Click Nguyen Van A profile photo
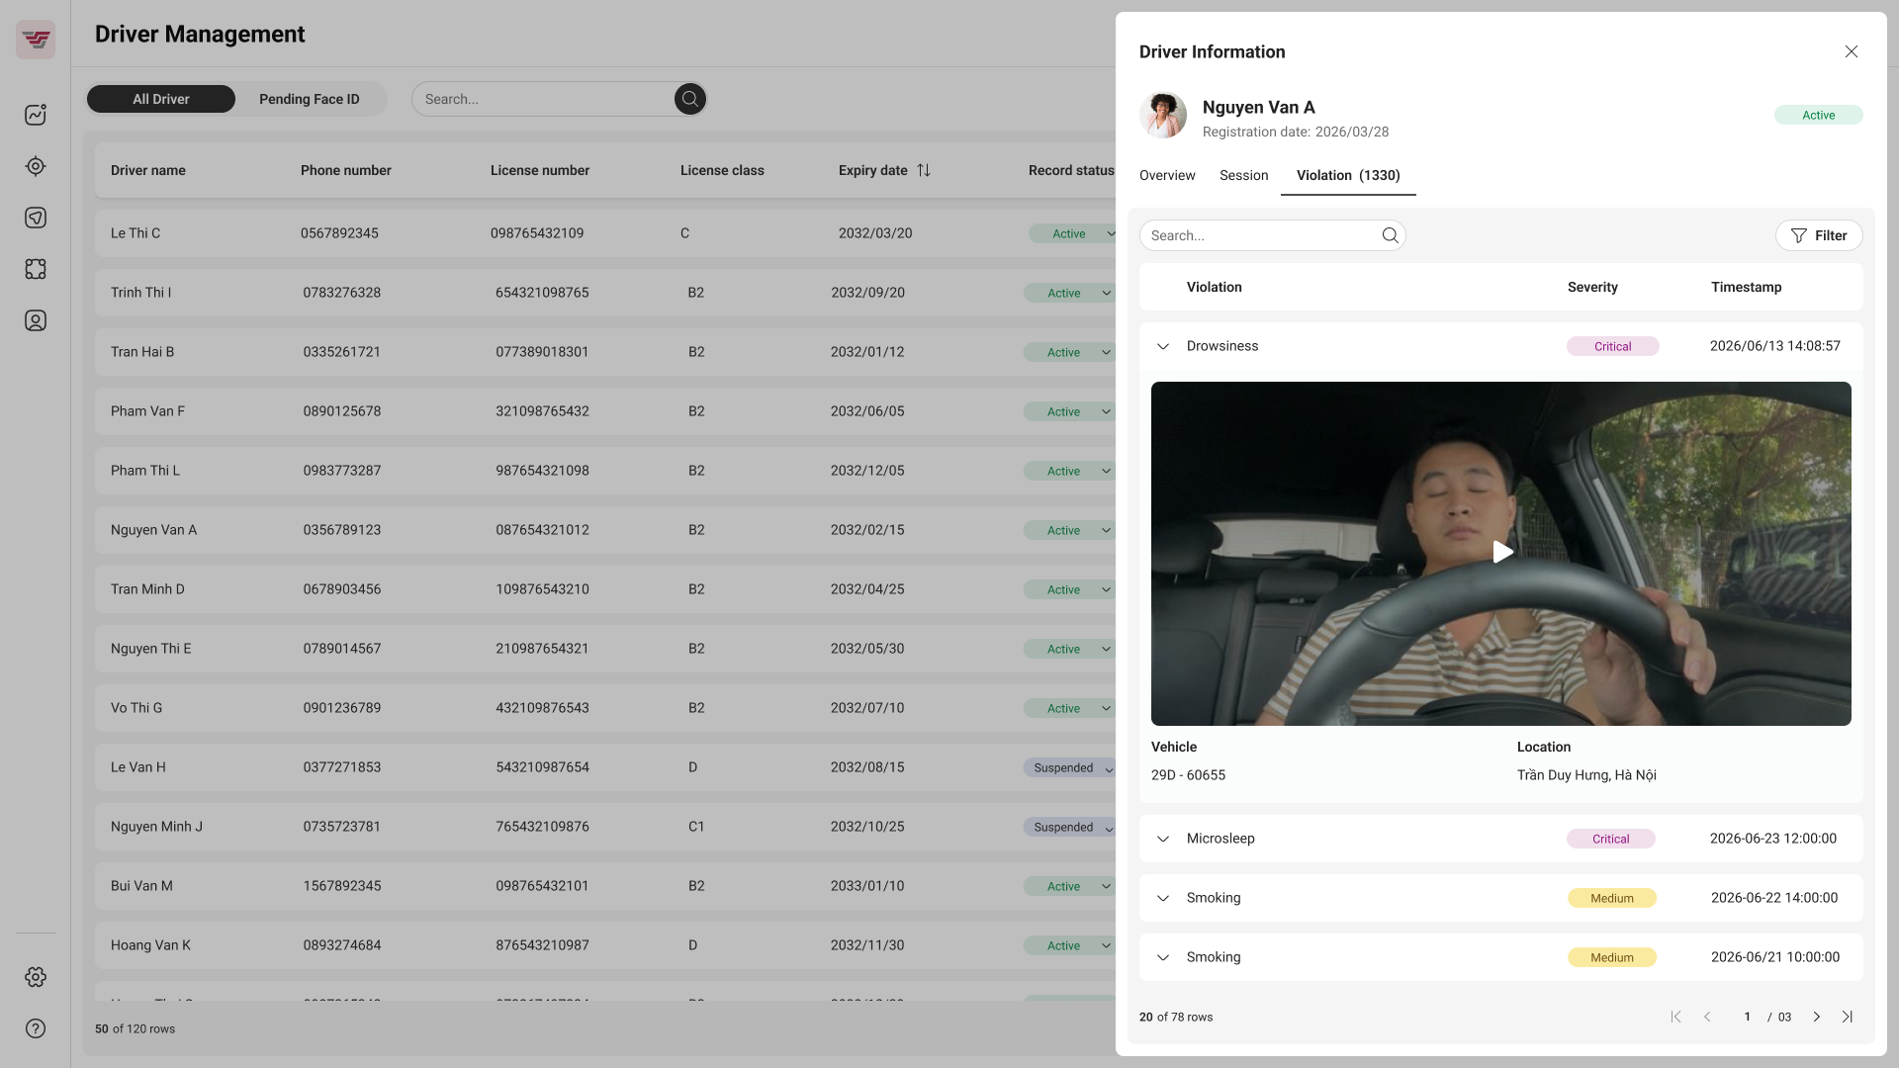1899x1068 pixels. pos(1163,115)
